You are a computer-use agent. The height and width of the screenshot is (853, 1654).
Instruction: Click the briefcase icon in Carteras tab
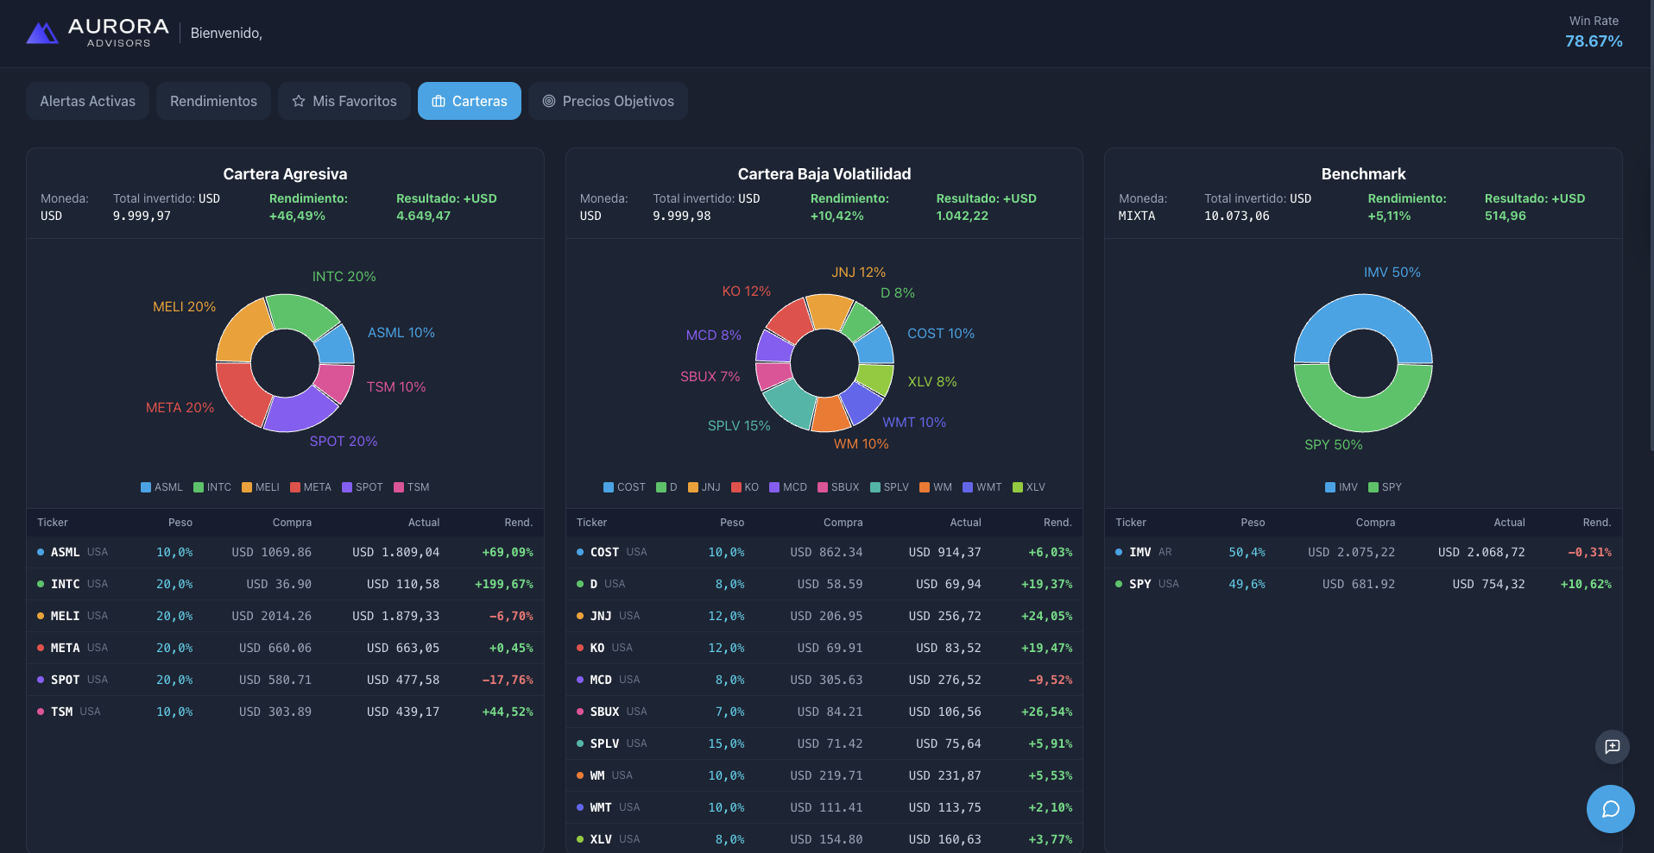pos(439,101)
